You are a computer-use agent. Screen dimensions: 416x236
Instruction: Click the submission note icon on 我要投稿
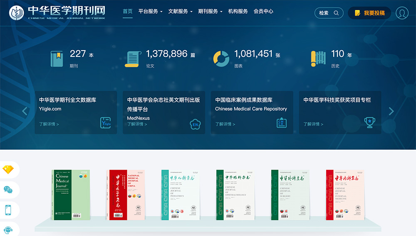coord(357,13)
